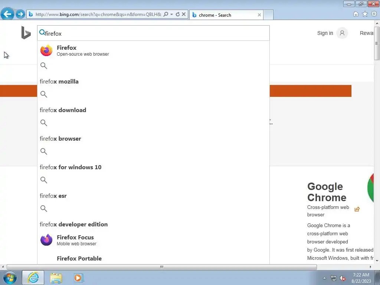This screenshot has width=380, height=285.
Task: Open Windows Explorer from the taskbar
Action: [x=56, y=278]
